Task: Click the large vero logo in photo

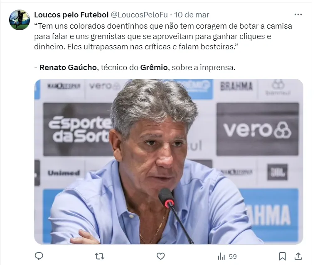Action: click(x=258, y=129)
